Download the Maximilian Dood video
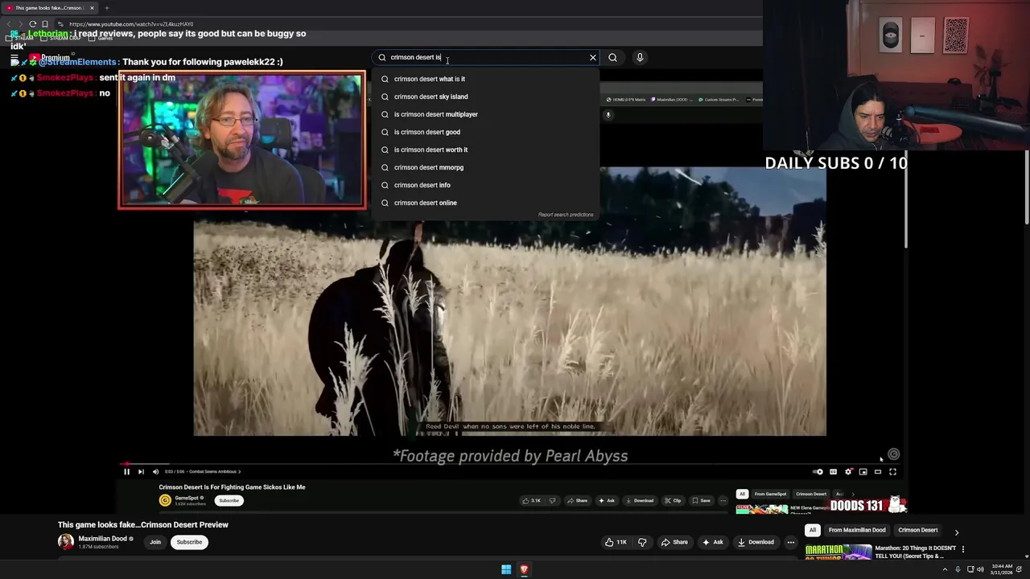The height and width of the screenshot is (579, 1030). coord(756,542)
